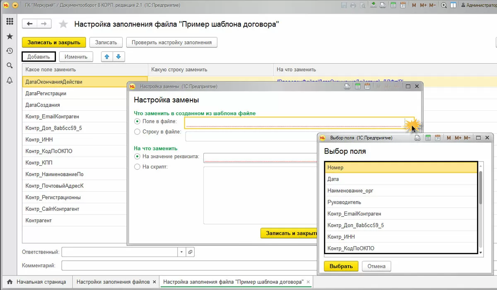Screen dimensions: 497x290
Task: Toggle panel layout icon in main title bar
Action: click(x=454, y=5)
